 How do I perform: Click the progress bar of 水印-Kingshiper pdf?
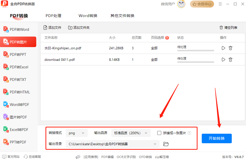click(x=196, y=51)
